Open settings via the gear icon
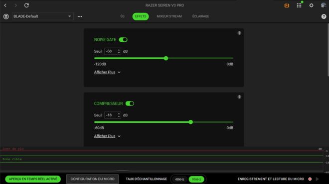The image size is (329, 184). (312, 5)
